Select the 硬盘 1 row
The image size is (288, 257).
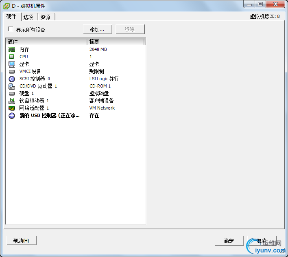[x=76, y=93]
